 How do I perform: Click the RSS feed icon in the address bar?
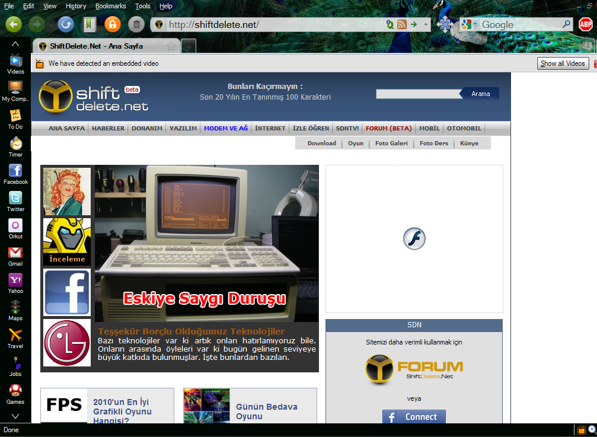[402, 25]
